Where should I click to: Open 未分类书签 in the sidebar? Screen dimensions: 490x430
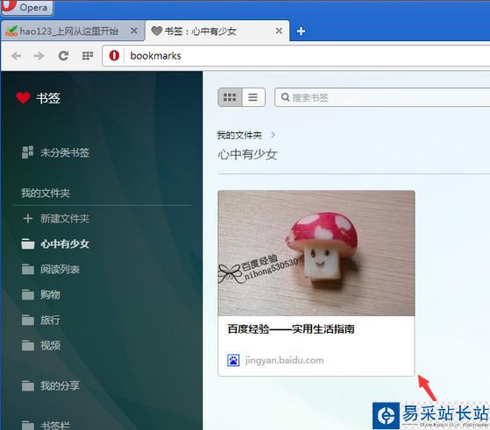coord(55,152)
